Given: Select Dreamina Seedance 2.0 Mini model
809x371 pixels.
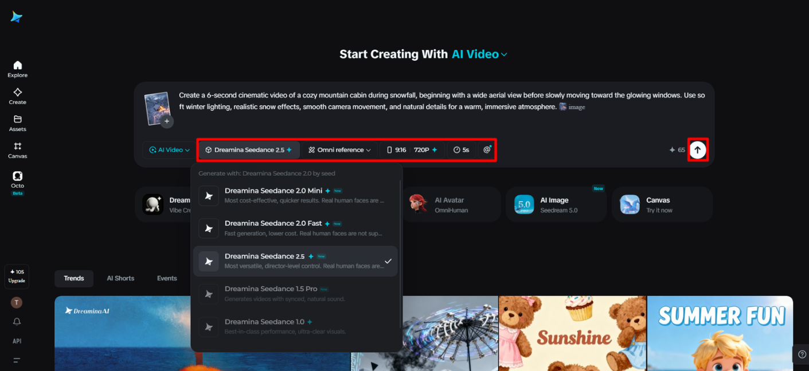Looking at the screenshot, I should [295, 195].
